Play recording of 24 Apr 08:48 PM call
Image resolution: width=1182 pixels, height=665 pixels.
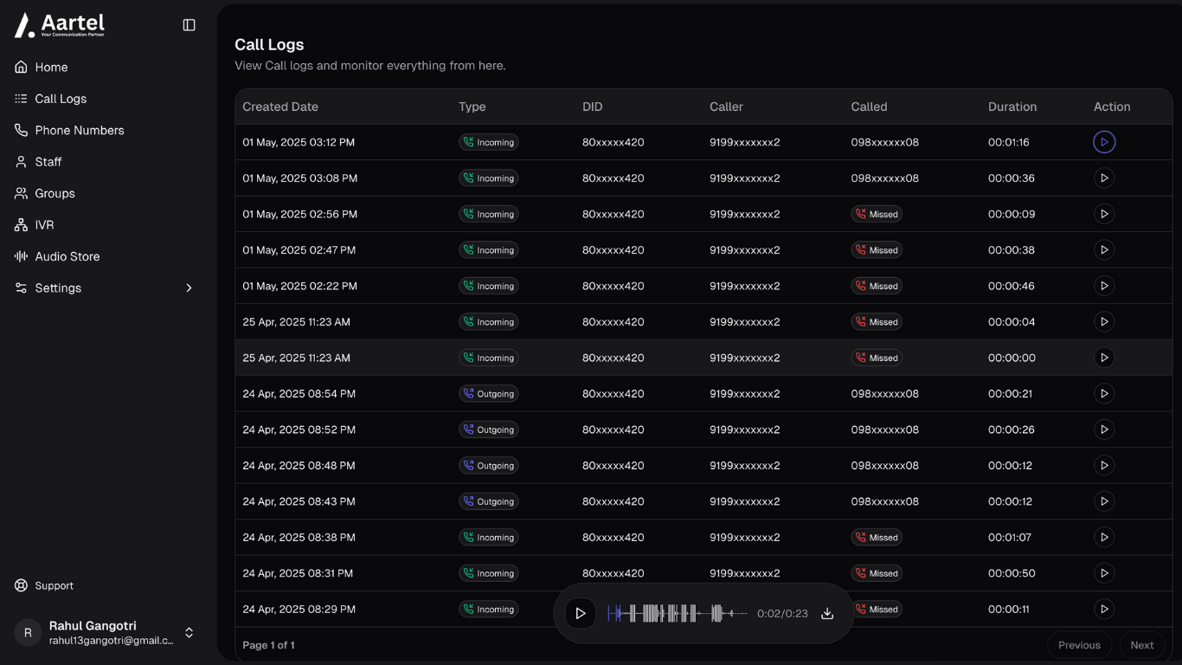point(1104,466)
